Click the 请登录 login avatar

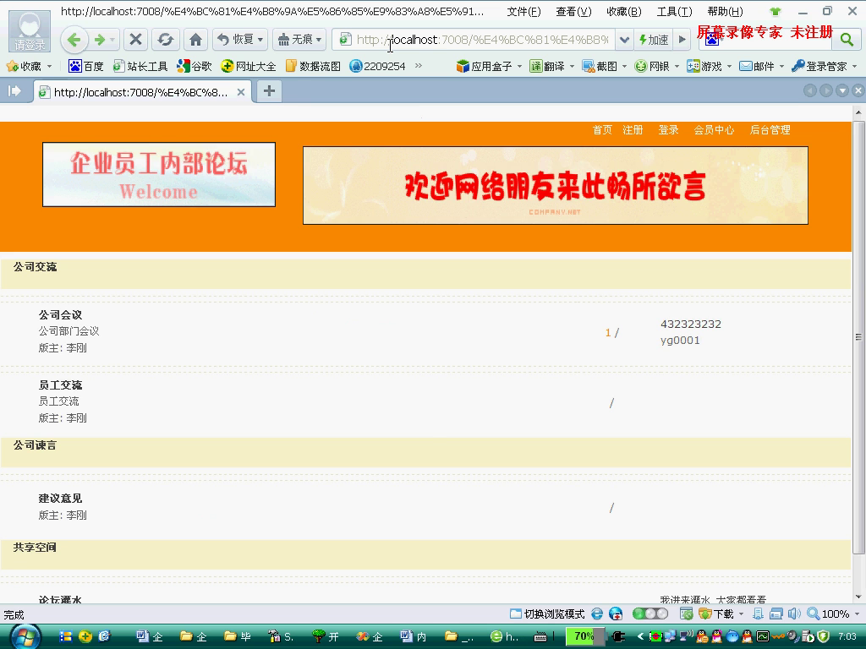tap(30, 31)
